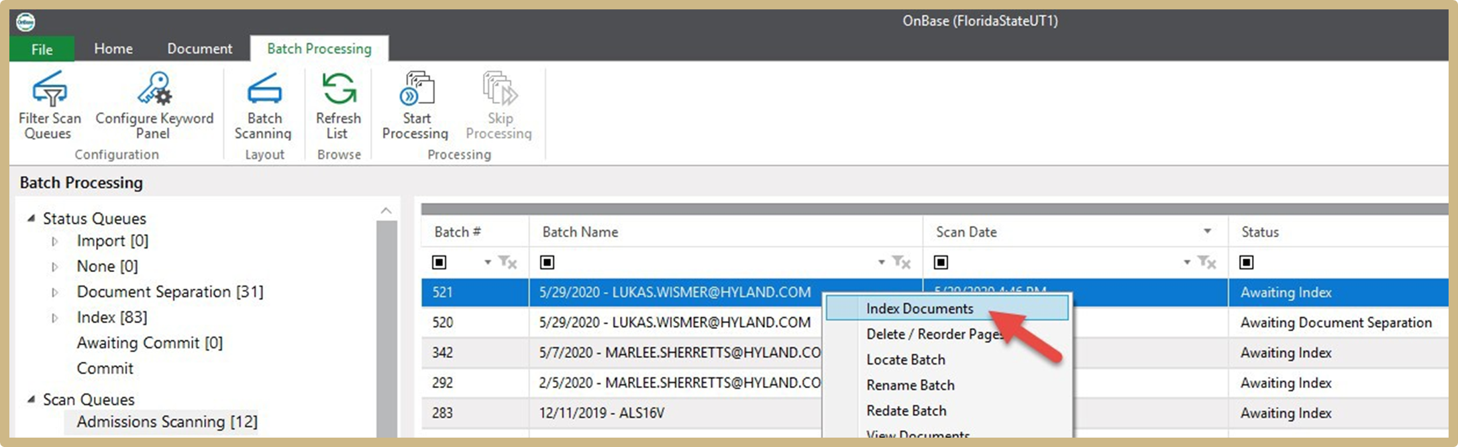Click Skip Processing icon
Image resolution: width=1458 pixels, height=447 pixels.
coord(500,88)
